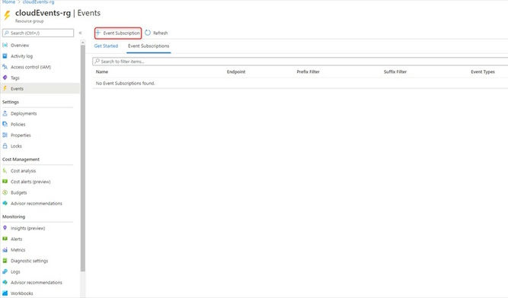The image size is (508, 298).
Task: Click the plus Event Subscription button
Action: click(x=118, y=33)
